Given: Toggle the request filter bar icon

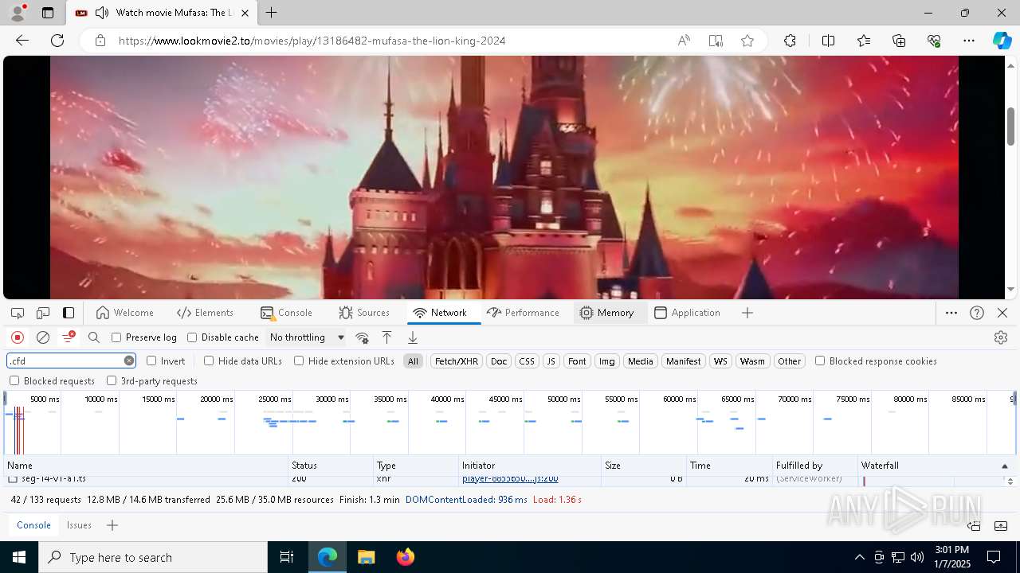Looking at the screenshot, I should tap(69, 337).
